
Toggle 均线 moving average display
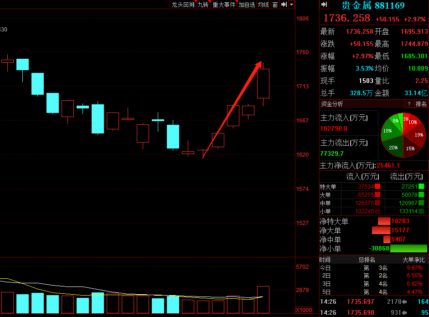click(263, 5)
